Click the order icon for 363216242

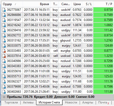click(4, 25)
